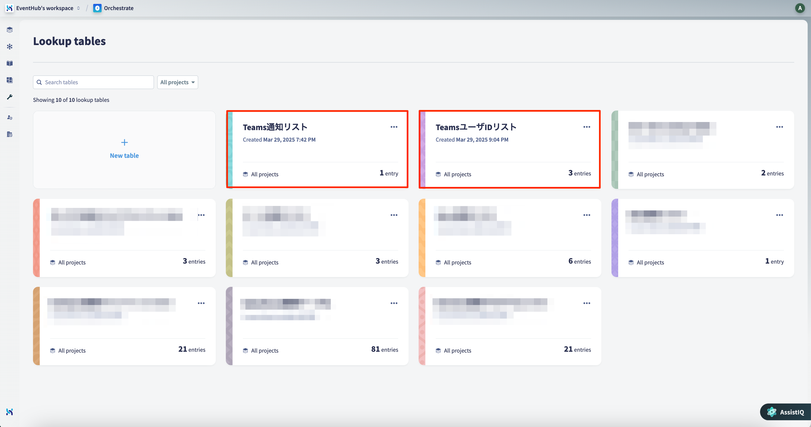Open the snowflake-shaped community icon in sidebar
Image resolution: width=811 pixels, height=427 pixels.
[10, 47]
